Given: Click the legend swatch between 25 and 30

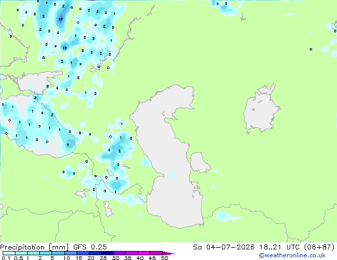Looking at the screenshot, I should click(x=107, y=253).
